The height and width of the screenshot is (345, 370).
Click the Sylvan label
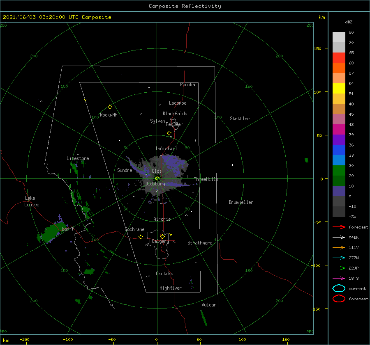(x=157, y=121)
